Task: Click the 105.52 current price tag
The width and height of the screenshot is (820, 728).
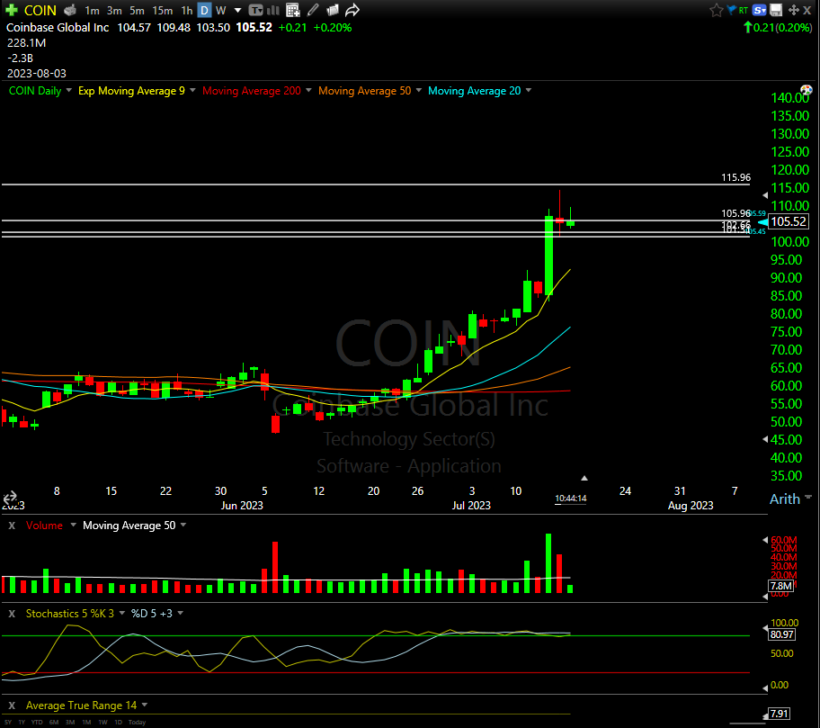Action: (789, 221)
